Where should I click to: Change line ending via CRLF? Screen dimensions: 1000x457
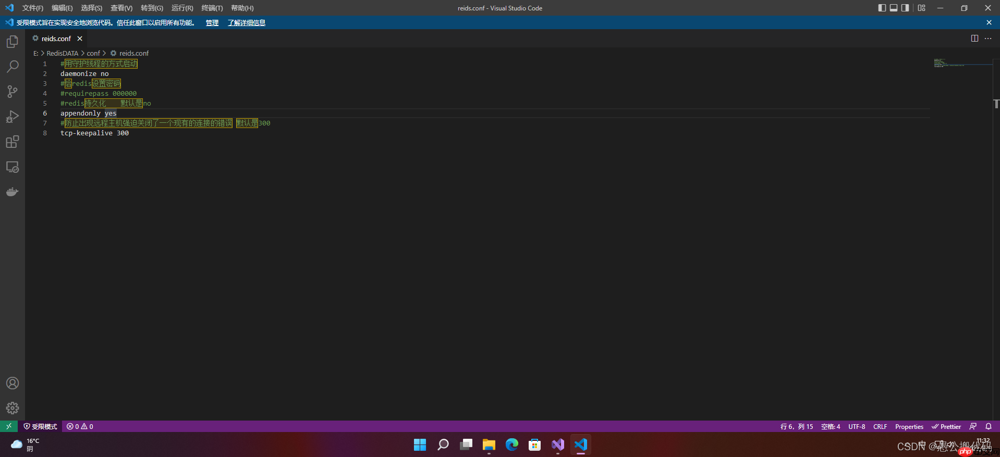880,426
